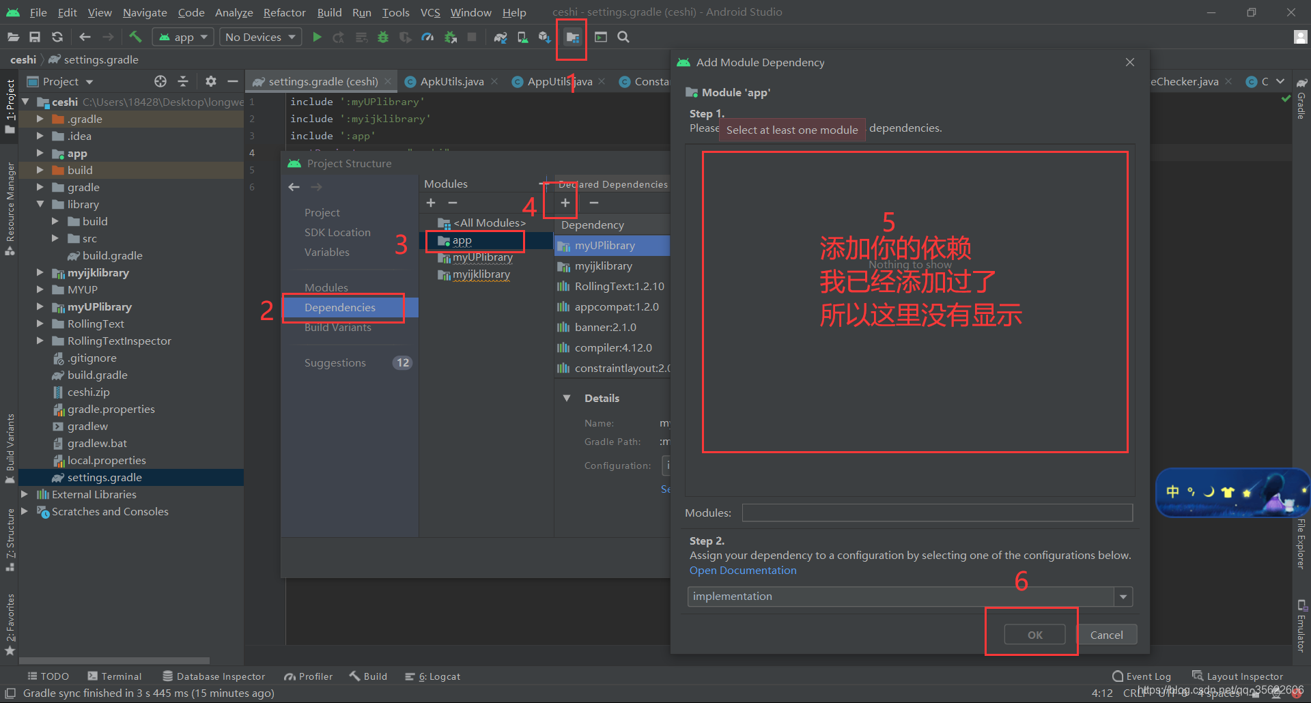Click remove dependency minus icon
1311x703 pixels.
coord(594,203)
